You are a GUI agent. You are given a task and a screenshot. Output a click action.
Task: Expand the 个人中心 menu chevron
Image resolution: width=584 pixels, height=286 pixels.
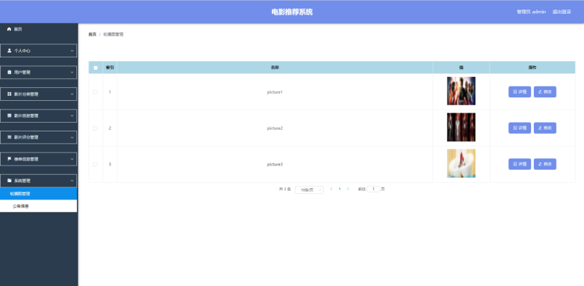tap(72, 51)
